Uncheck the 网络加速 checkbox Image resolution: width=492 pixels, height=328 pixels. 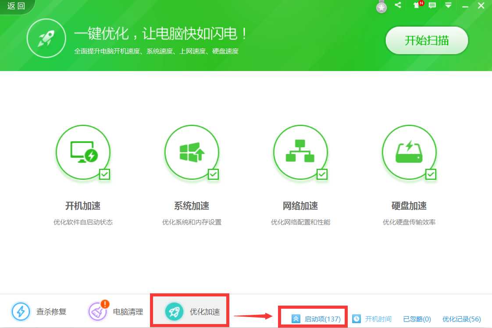tap(322, 174)
